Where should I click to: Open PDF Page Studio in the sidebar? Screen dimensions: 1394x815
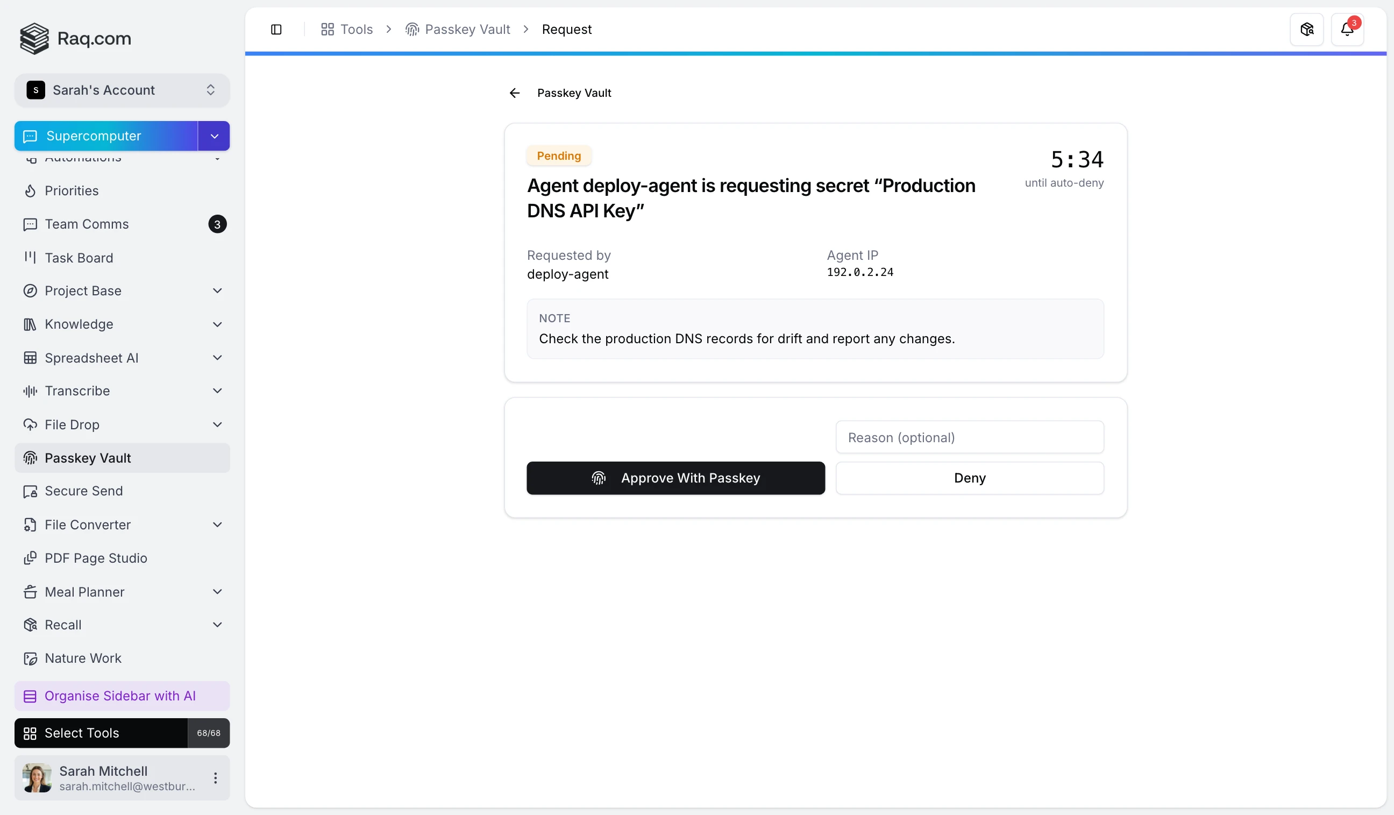pyautogui.click(x=122, y=558)
